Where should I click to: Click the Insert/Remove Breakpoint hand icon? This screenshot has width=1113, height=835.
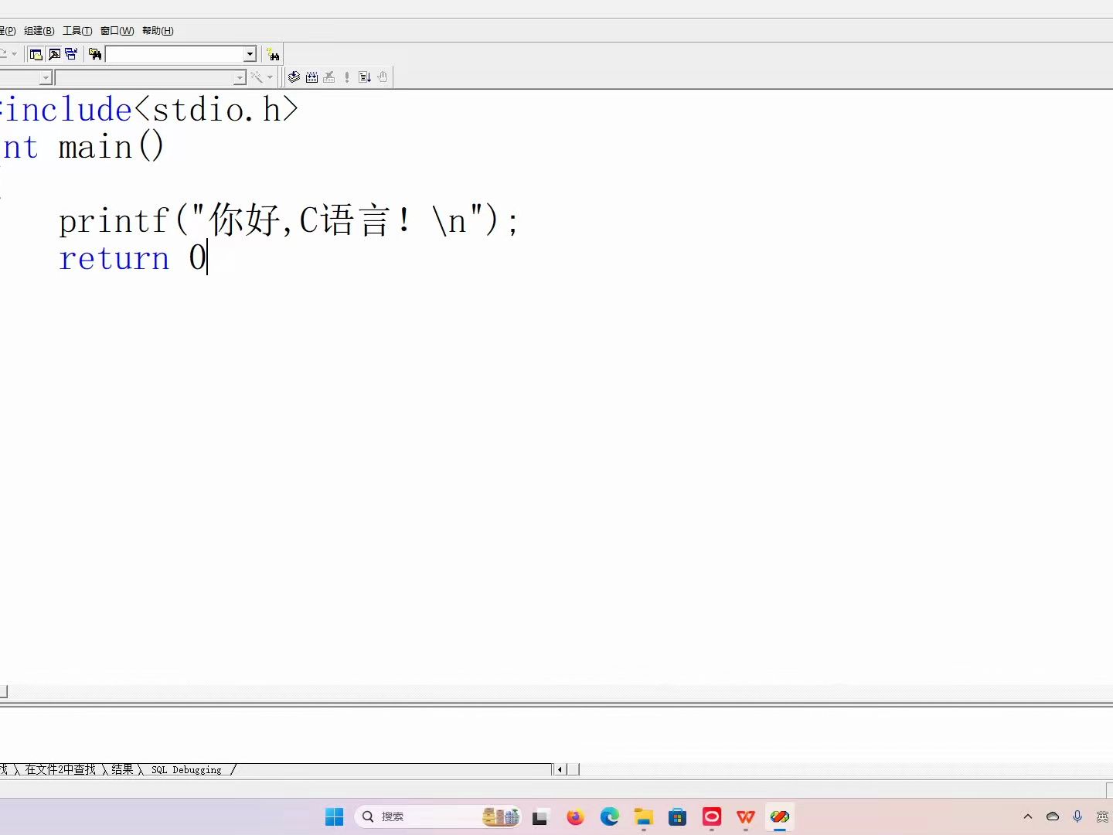click(x=383, y=77)
